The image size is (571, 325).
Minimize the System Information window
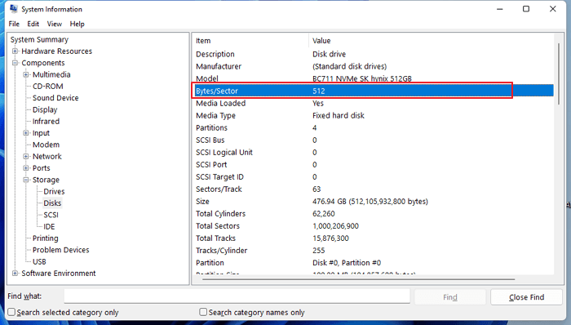(x=499, y=9)
